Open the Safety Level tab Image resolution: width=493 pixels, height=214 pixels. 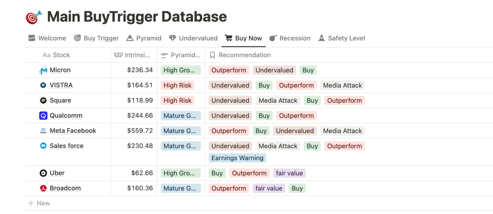(x=341, y=38)
